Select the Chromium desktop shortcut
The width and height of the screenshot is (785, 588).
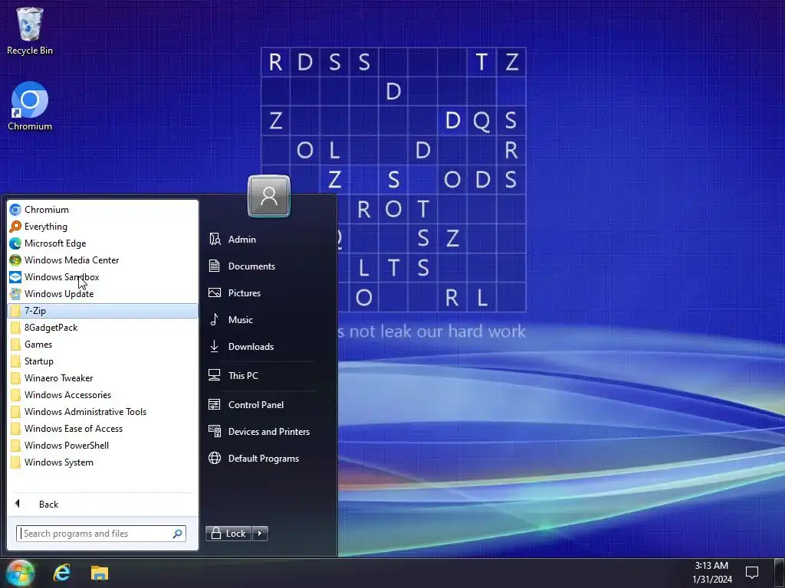(x=30, y=106)
